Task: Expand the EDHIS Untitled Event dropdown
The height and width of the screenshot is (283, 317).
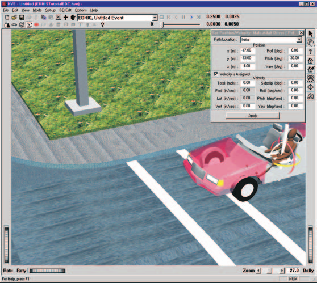Action: (155, 18)
